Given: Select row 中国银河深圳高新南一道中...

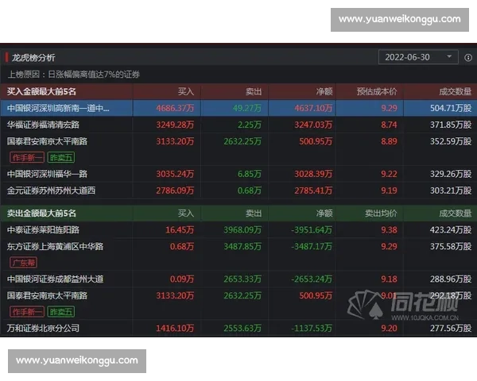Looking at the screenshot, I should [x=238, y=108].
